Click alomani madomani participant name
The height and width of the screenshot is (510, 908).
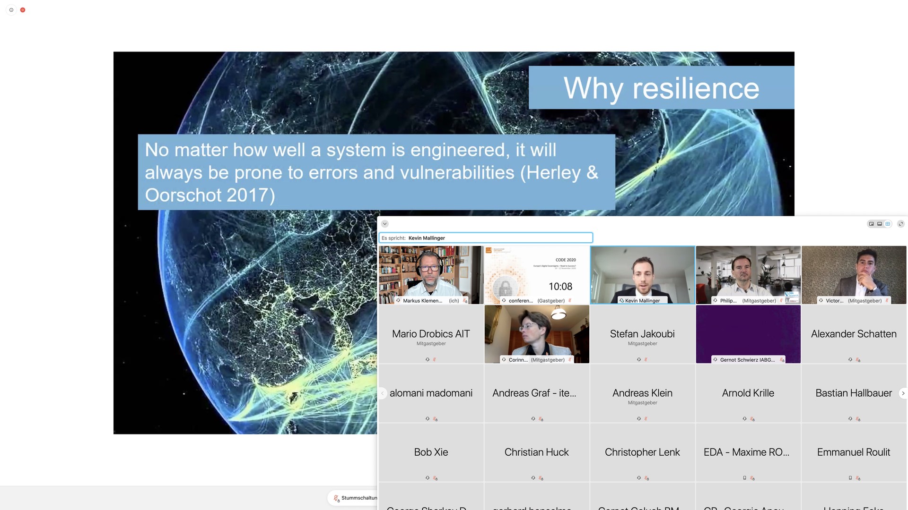click(x=431, y=393)
